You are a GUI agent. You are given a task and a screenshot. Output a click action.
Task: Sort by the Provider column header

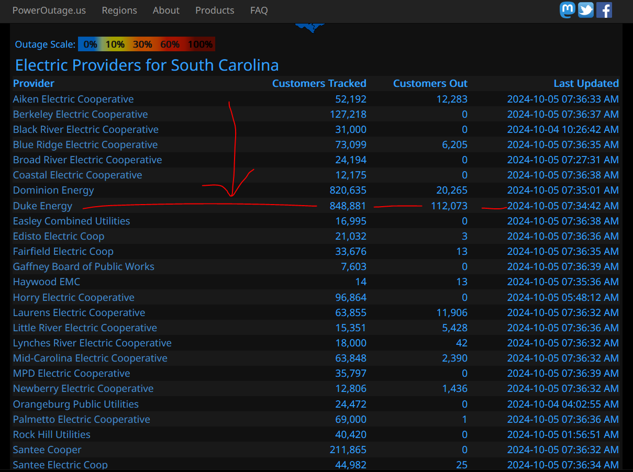34,83
